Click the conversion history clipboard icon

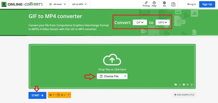point(173,4)
